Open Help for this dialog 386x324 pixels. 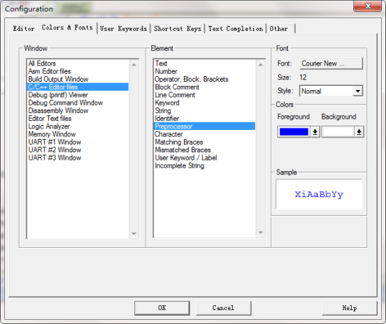click(x=349, y=308)
